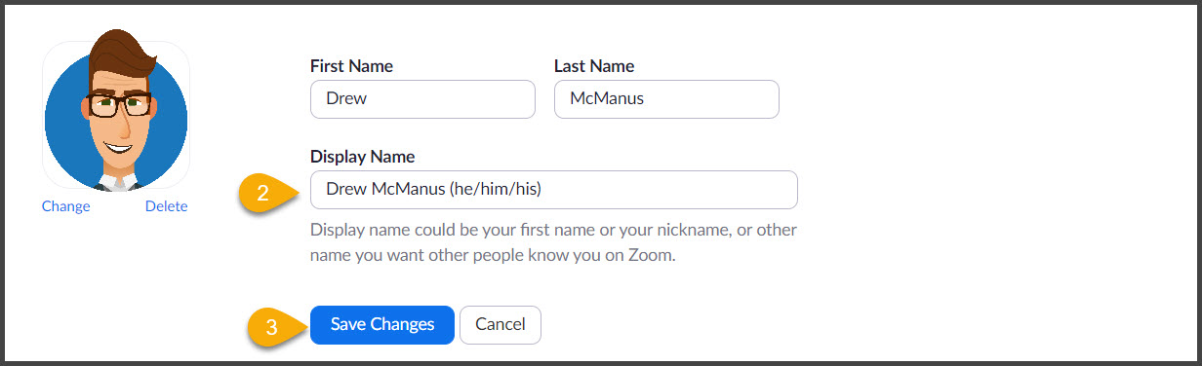
Task: Focus the Last Name input field
Action: click(666, 99)
